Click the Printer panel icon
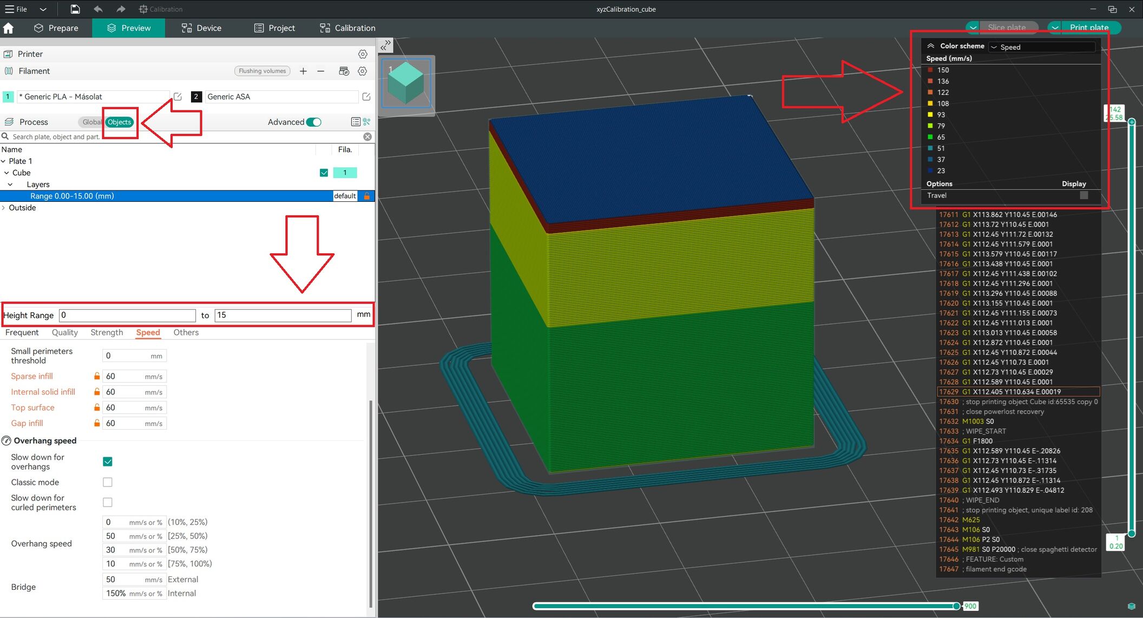The height and width of the screenshot is (618, 1143). coord(8,54)
